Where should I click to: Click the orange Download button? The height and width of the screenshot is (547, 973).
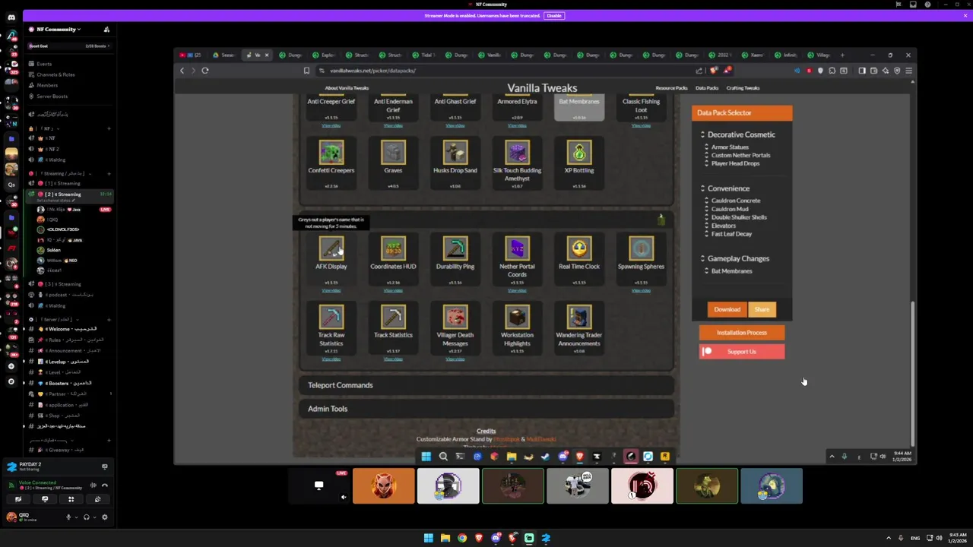tap(727, 309)
